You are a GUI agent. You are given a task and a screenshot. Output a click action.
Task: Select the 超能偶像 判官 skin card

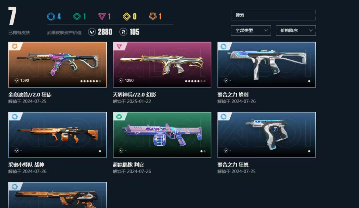click(x=162, y=135)
